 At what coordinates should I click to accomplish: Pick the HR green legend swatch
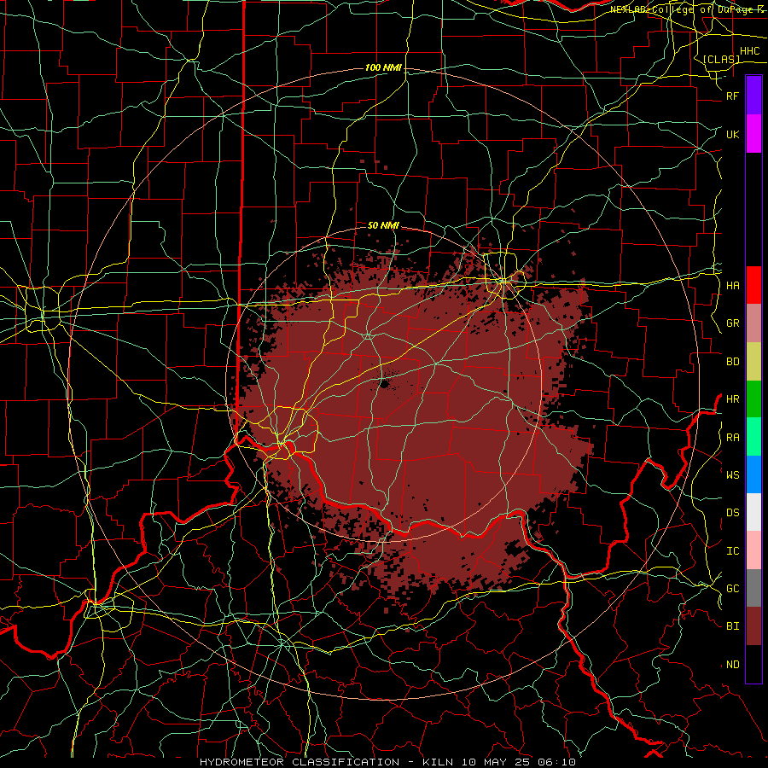pyautogui.click(x=753, y=399)
